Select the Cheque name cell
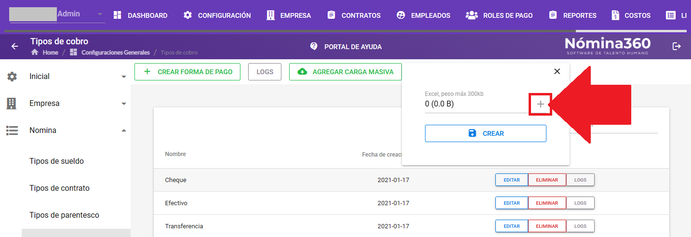This screenshot has width=691, height=237. pyautogui.click(x=176, y=180)
